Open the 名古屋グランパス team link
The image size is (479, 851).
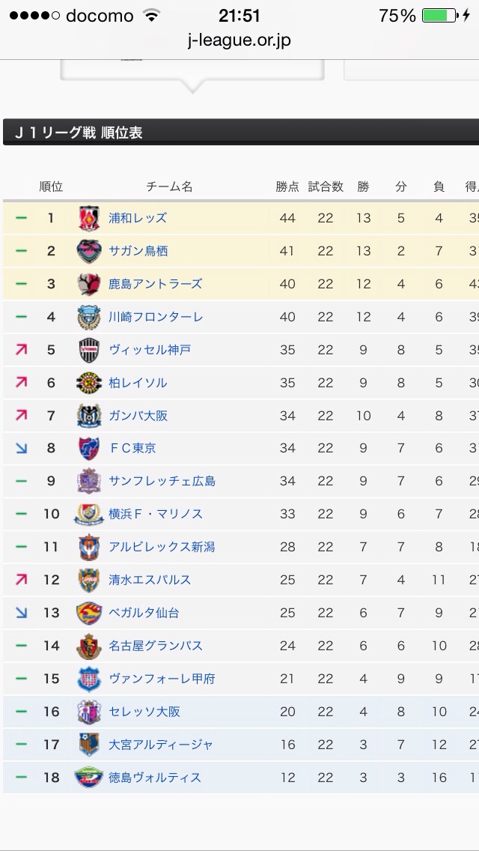(x=156, y=646)
